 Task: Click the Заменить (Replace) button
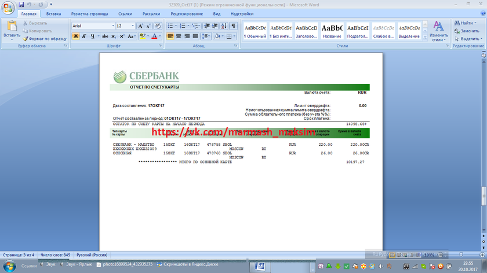click(x=467, y=31)
